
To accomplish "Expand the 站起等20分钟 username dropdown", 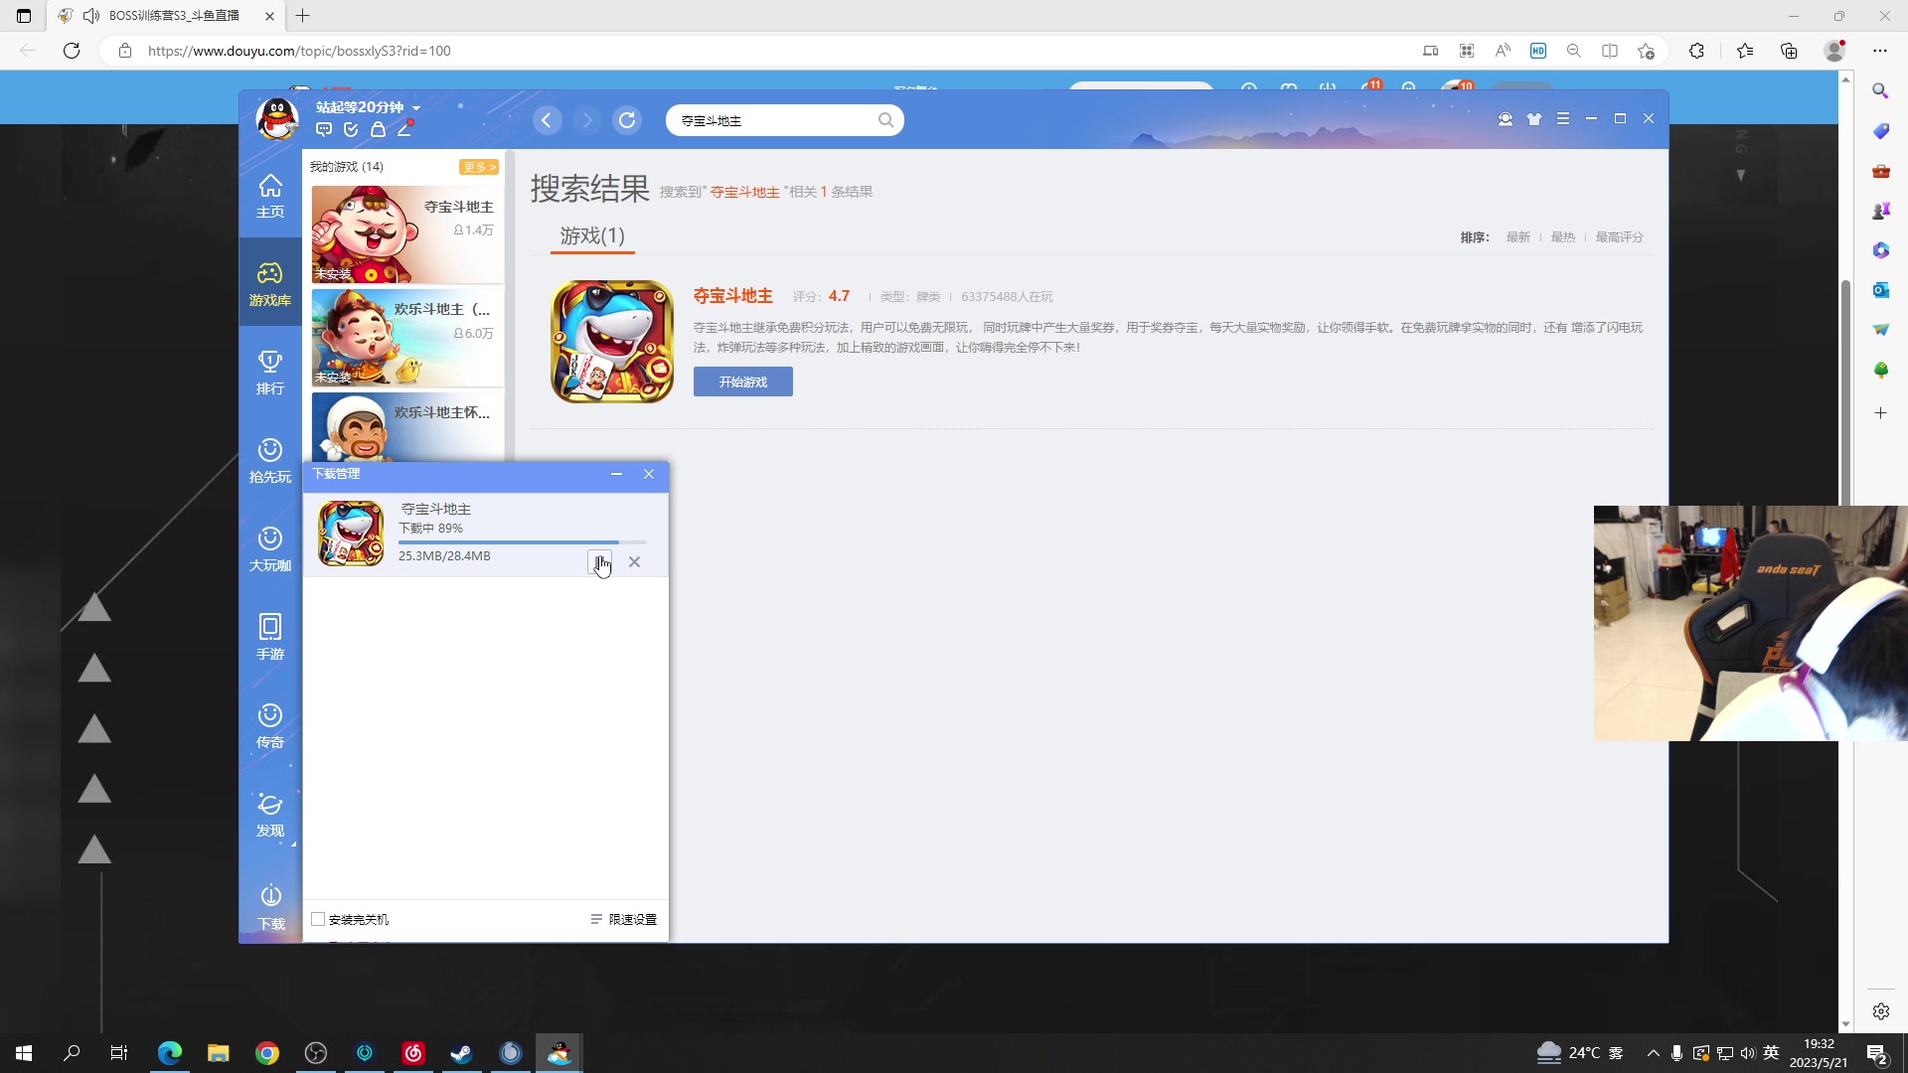I will (x=416, y=107).
